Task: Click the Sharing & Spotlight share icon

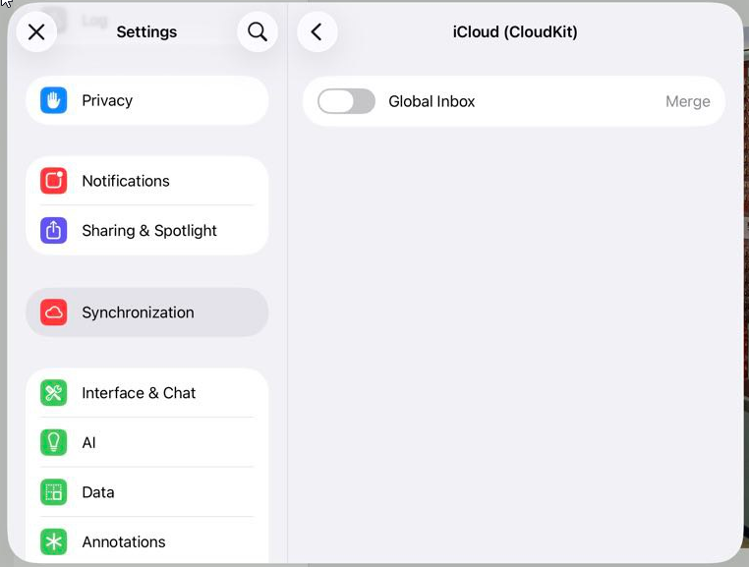Action: [x=53, y=231]
